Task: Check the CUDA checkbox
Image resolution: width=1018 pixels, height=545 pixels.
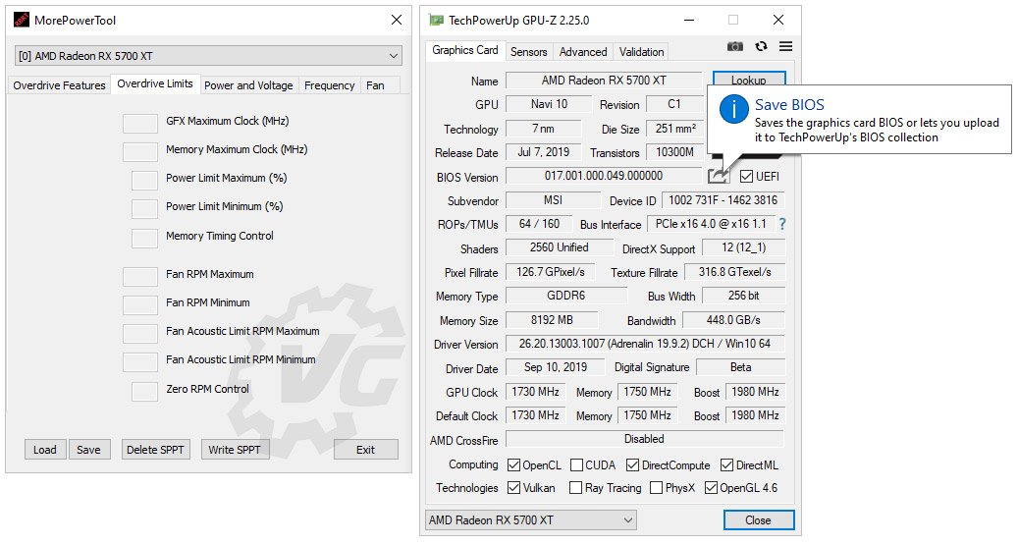Action: [x=576, y=465]
